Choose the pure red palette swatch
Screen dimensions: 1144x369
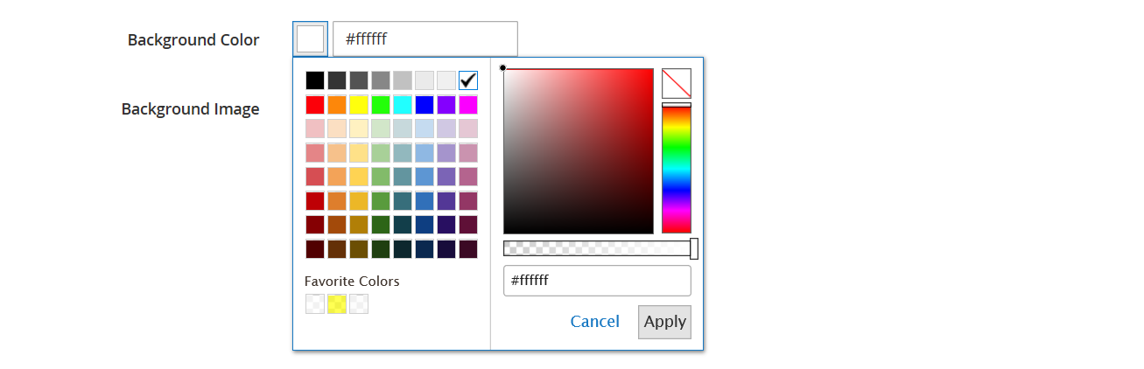(315, 105)
